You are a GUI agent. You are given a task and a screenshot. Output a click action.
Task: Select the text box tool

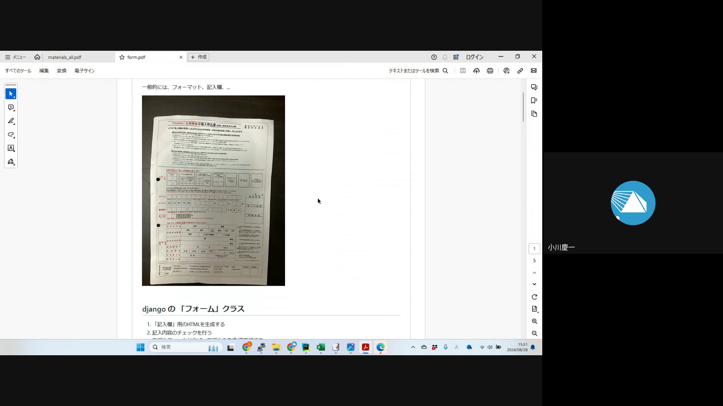pyautogui.click(x=11, y=148)
